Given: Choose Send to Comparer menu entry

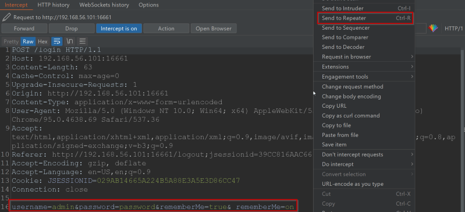Looking at the screenshot, I should [364, 37].
